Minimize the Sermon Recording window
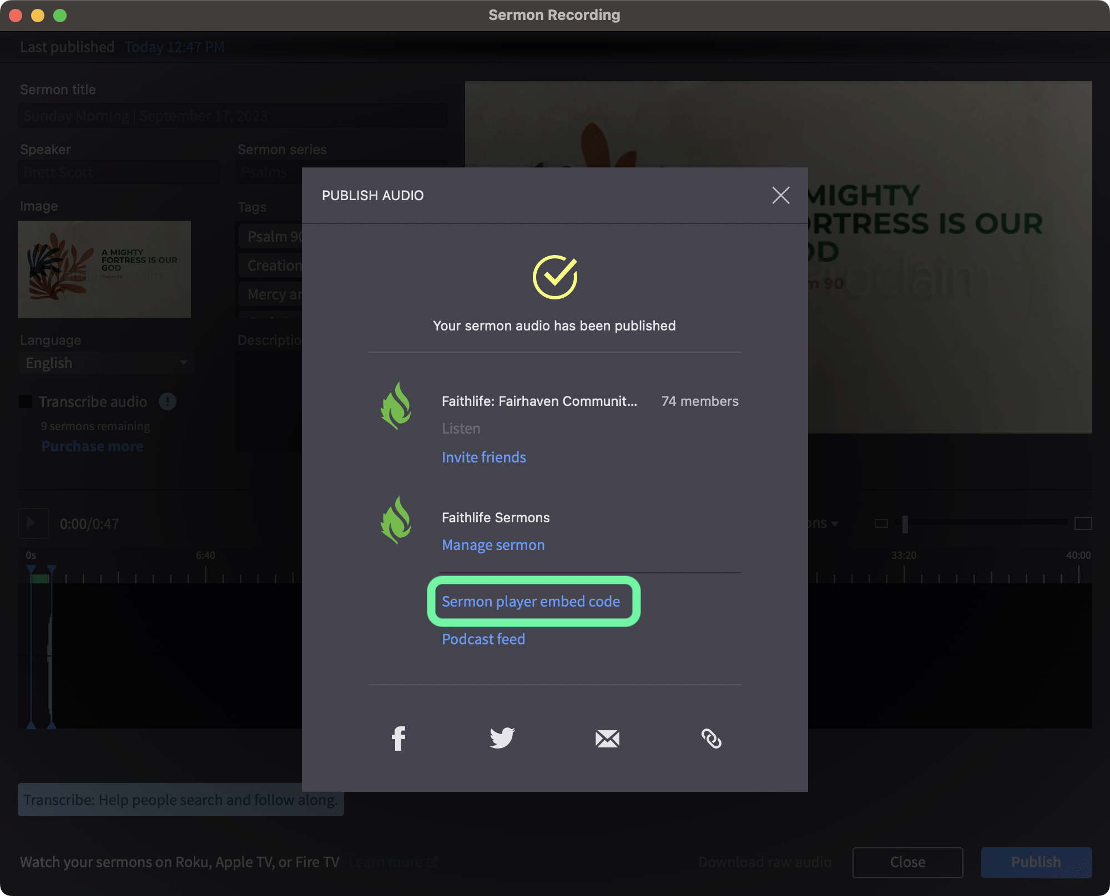This screenshot has width=1110, height=896. click(x=38, y=16)
